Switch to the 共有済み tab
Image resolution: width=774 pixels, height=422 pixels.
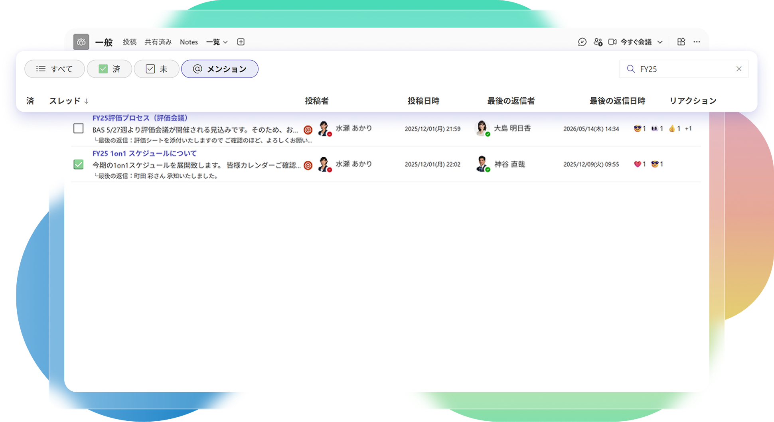point(158,42)
